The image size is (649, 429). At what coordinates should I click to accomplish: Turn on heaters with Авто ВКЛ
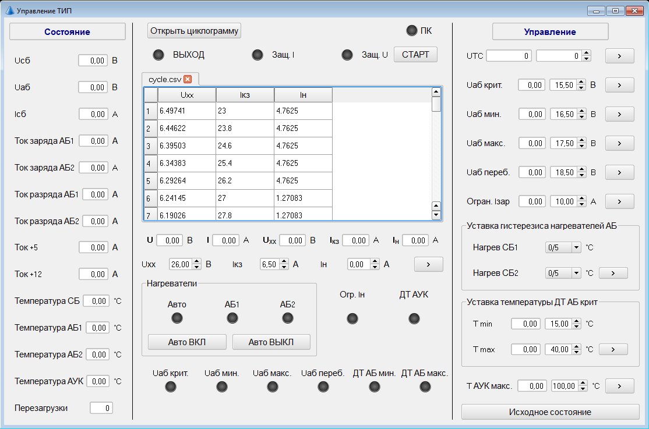tap(187, 342)
